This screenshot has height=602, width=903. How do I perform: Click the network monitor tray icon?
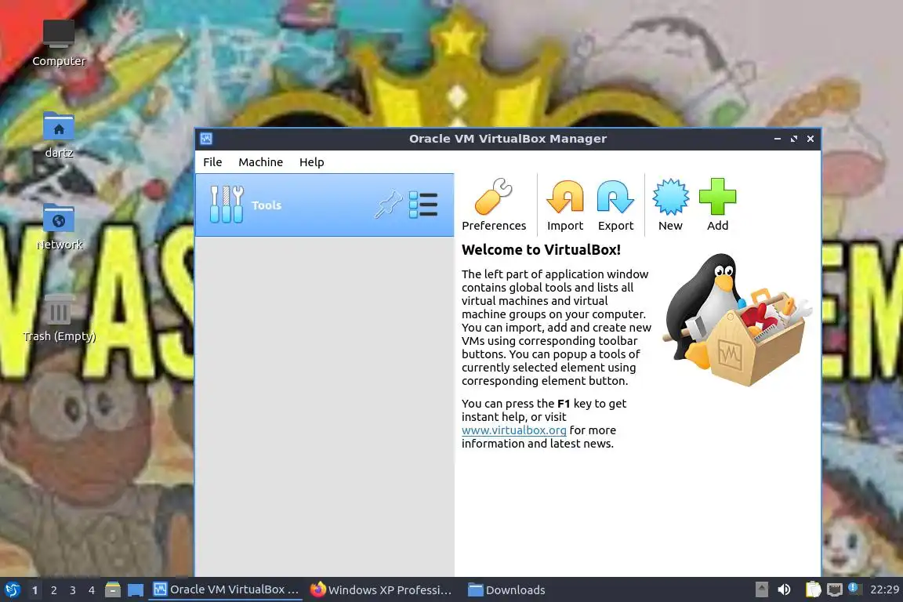click(x=835, y=589)
